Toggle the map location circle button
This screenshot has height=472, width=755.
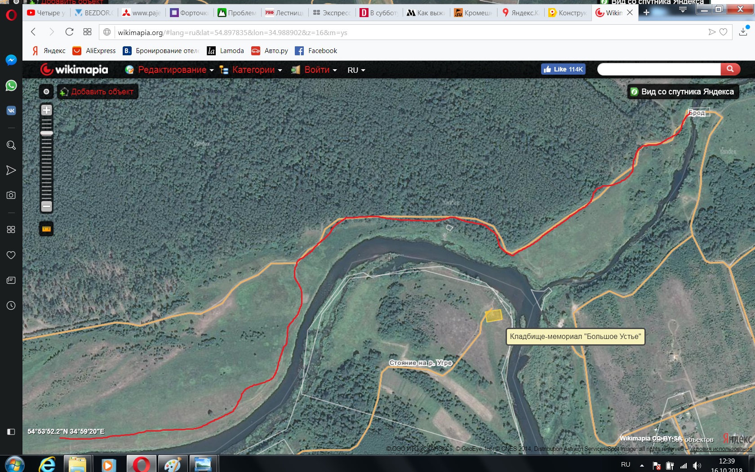pos(46,92)
